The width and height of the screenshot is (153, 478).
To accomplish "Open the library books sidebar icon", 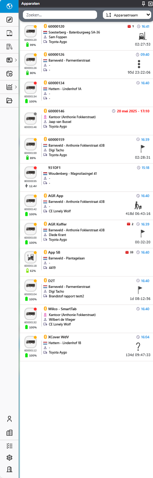I will point(9,47).
